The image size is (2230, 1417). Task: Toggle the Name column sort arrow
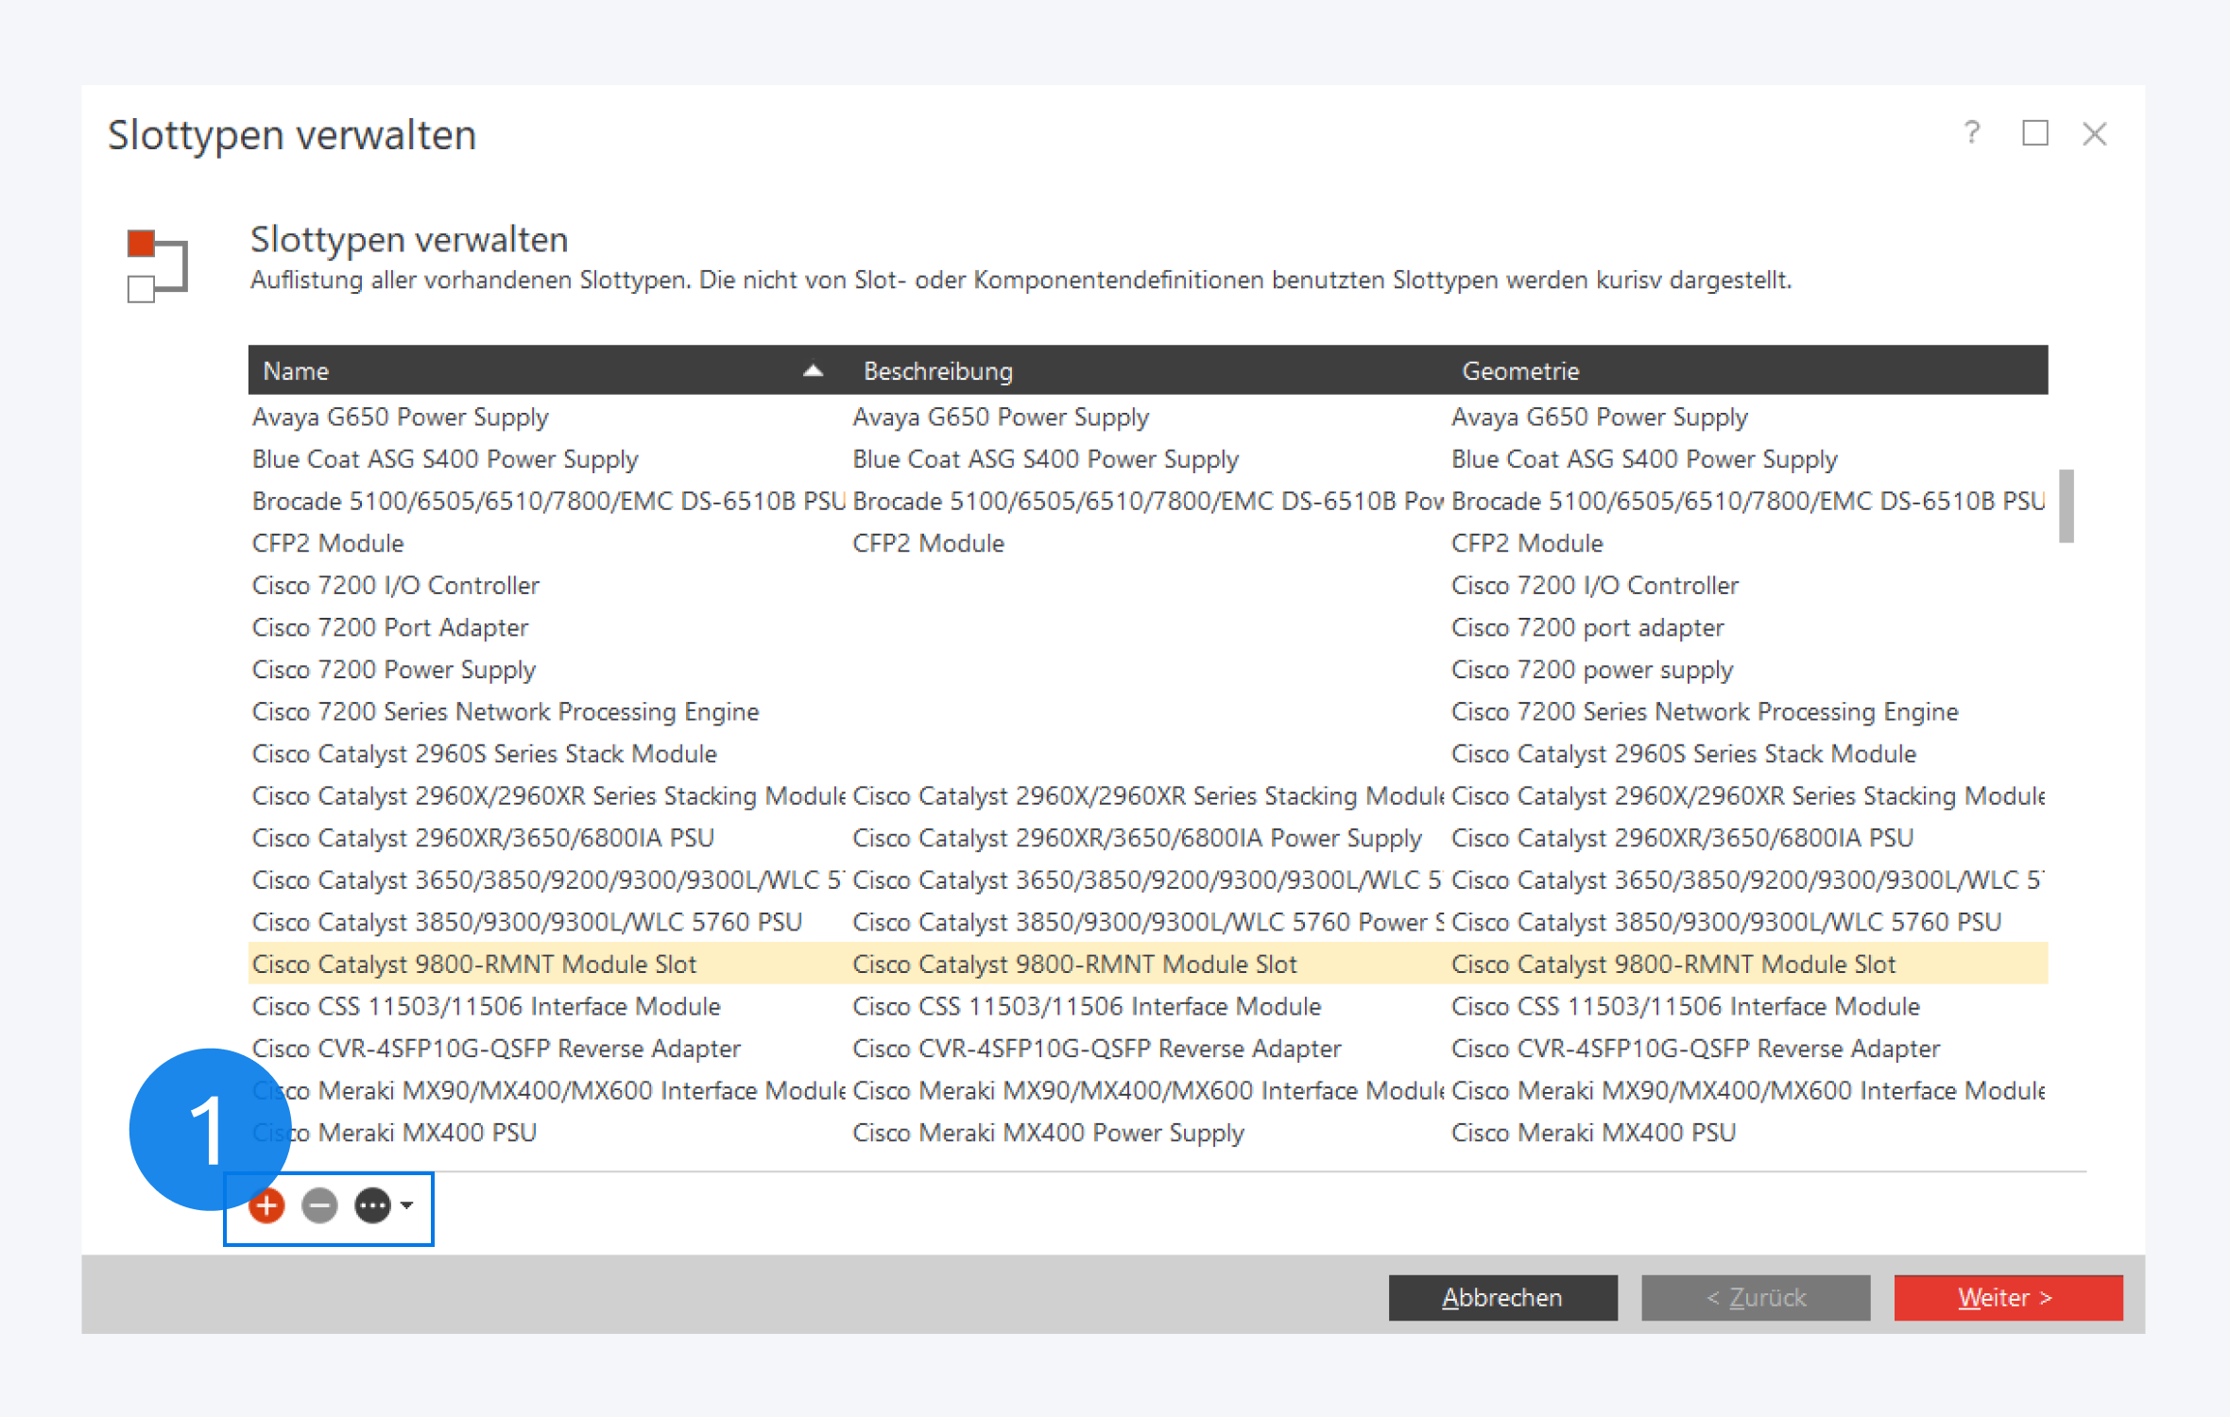click(x=813, y=370)
